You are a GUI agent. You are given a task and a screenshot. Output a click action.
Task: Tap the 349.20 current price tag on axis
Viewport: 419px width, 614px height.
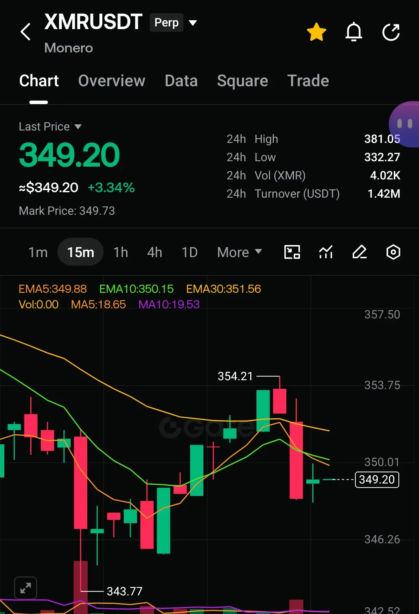377,480
